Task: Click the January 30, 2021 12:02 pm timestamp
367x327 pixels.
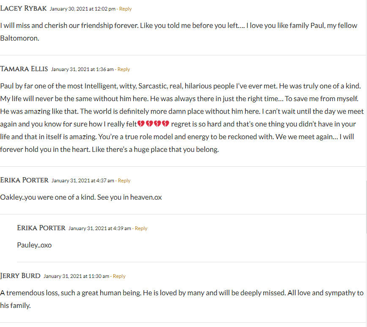Action: [x=82, y=9]
